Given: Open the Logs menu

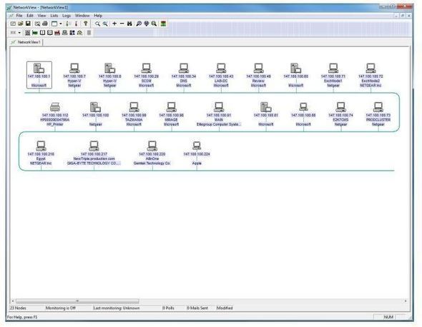Looking at the screenshot, I should pos(67,16).
